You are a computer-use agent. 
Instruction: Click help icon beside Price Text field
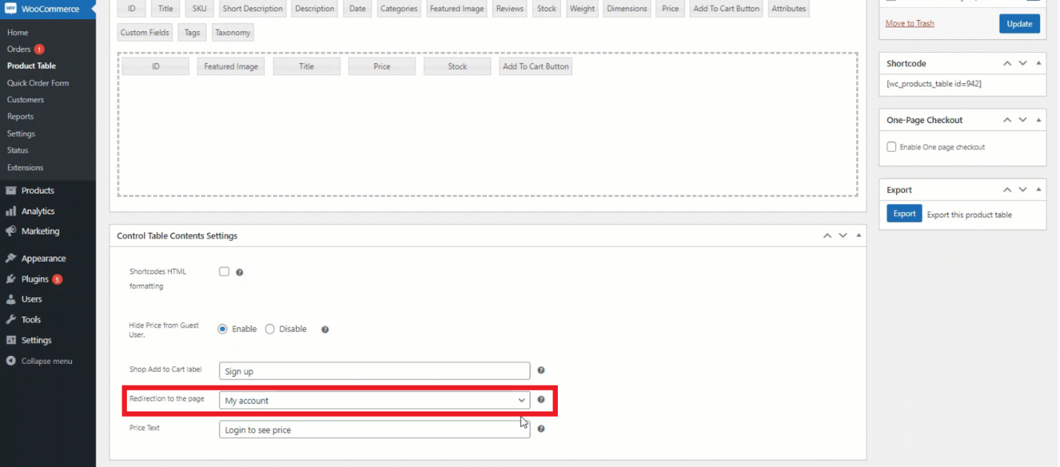(x=541, y=428)
